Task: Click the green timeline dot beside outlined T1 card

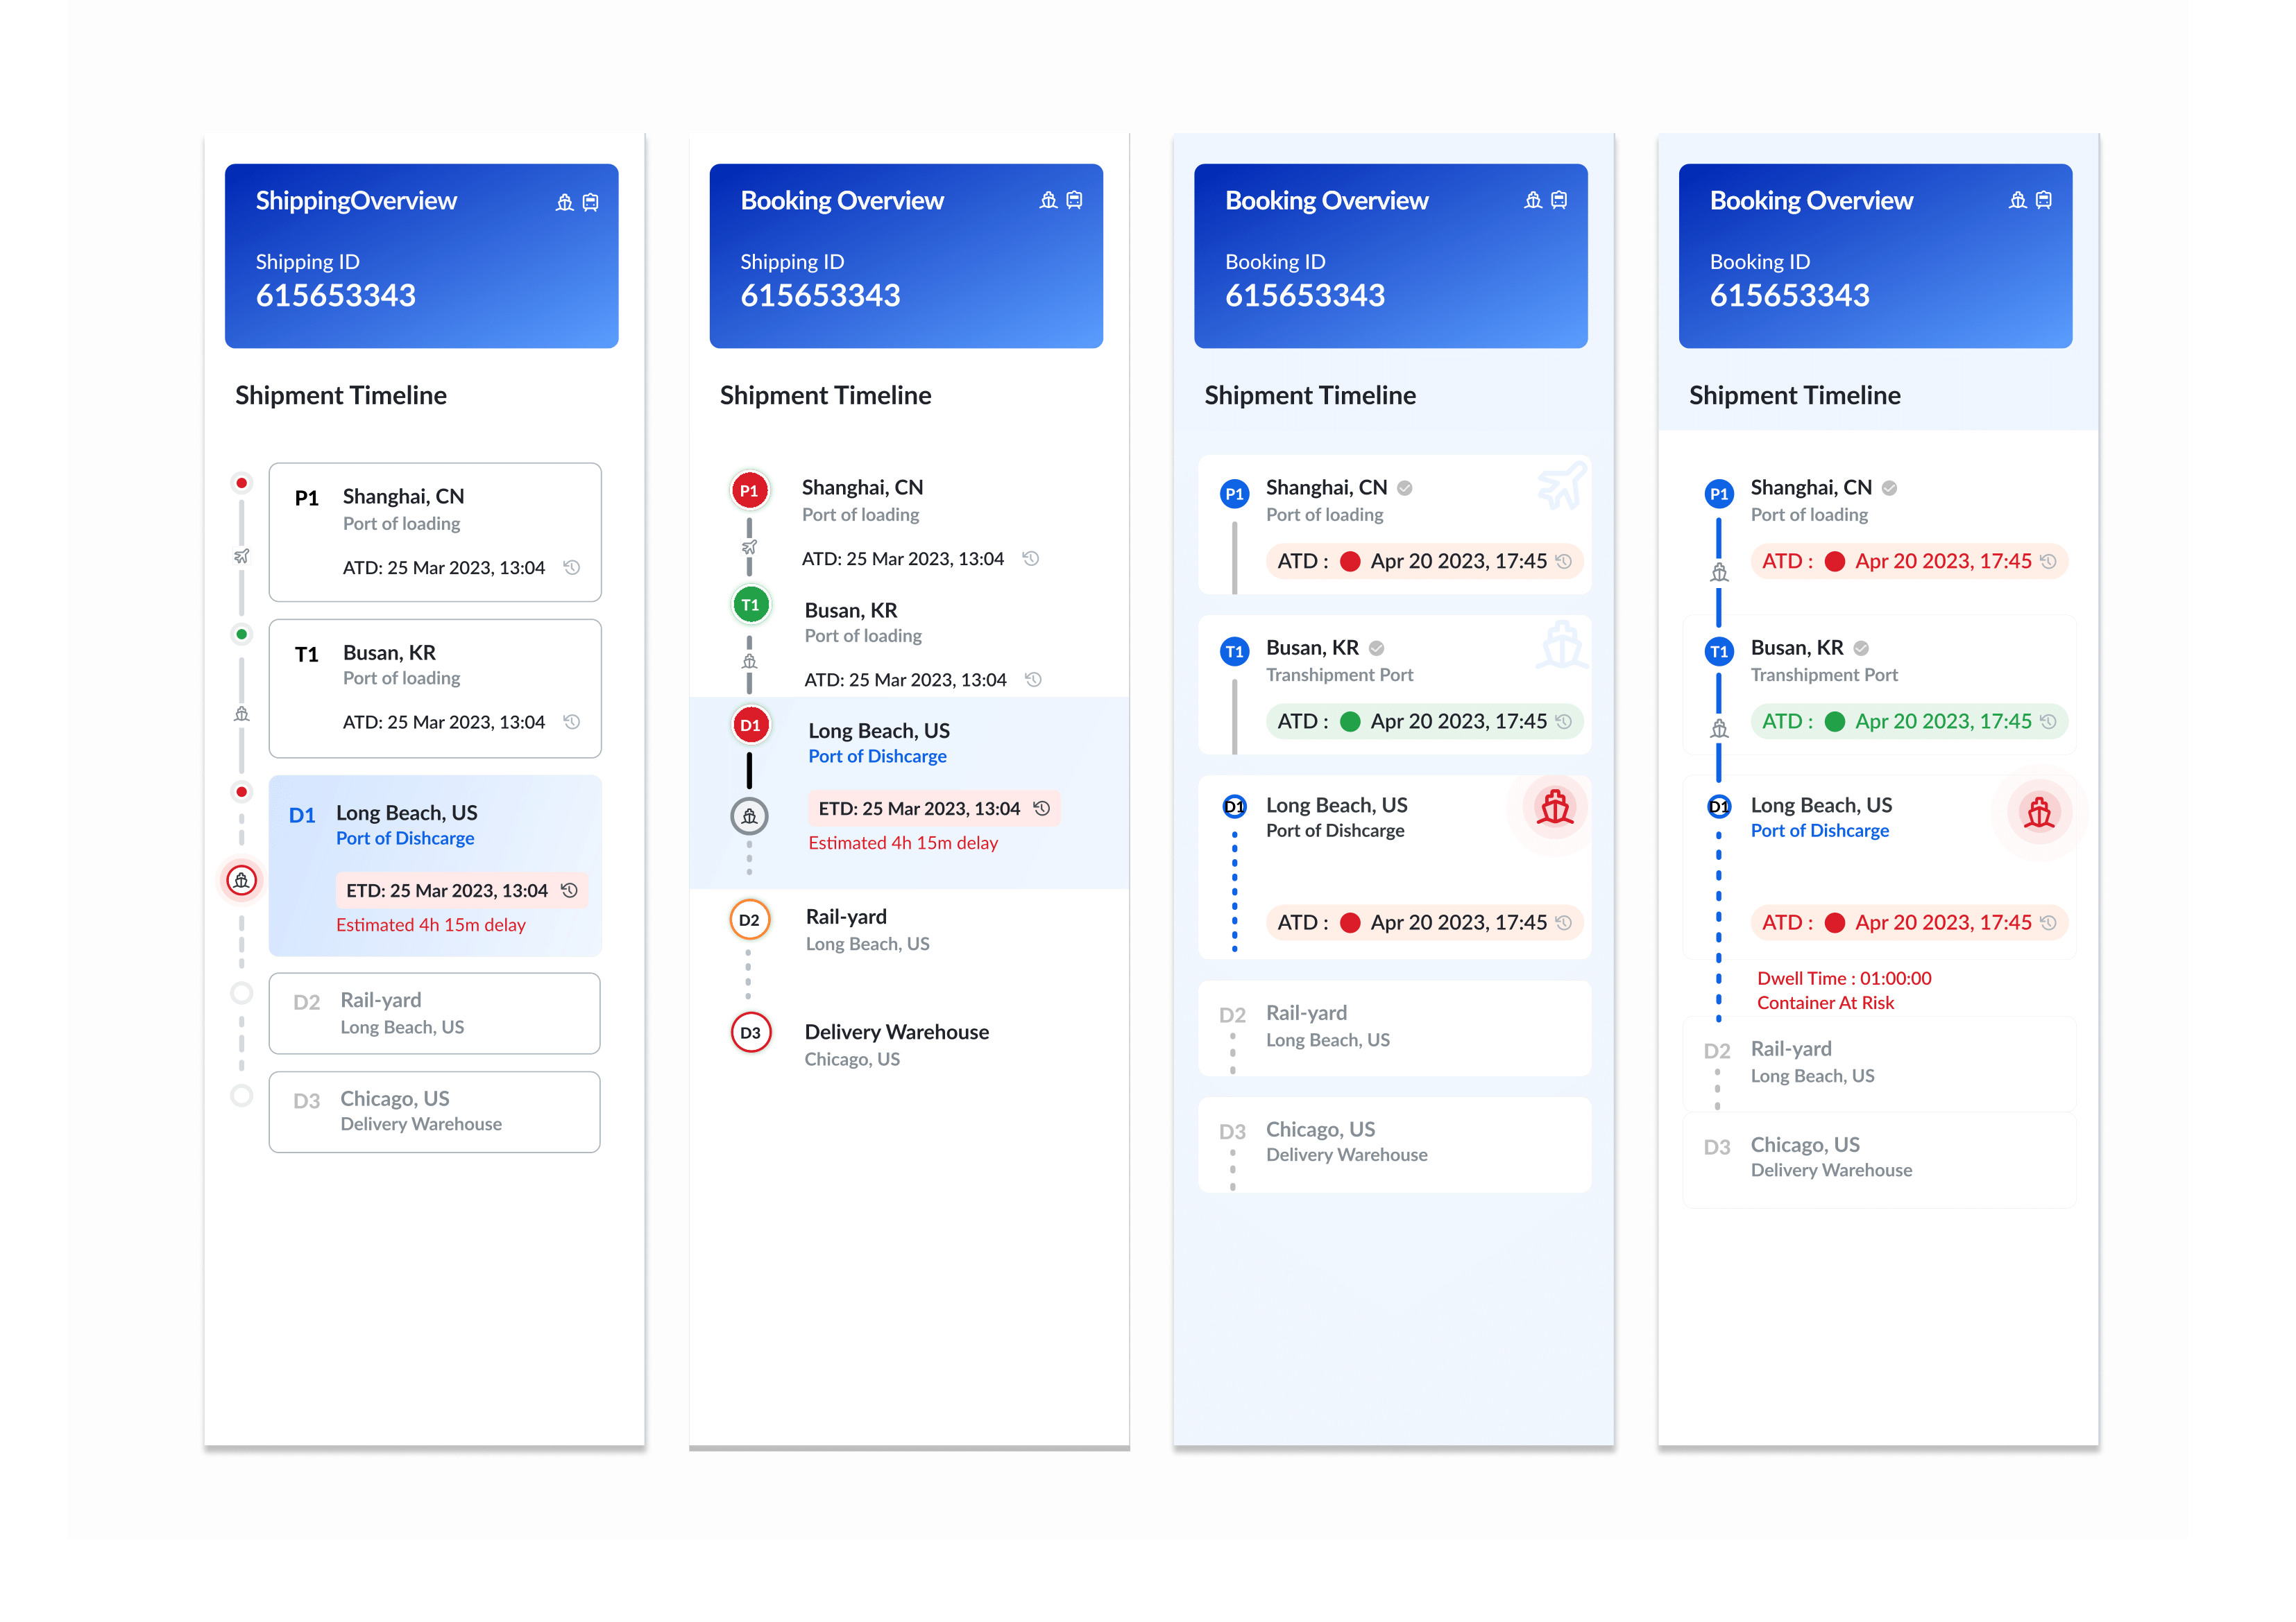Action: coord(242,634)
